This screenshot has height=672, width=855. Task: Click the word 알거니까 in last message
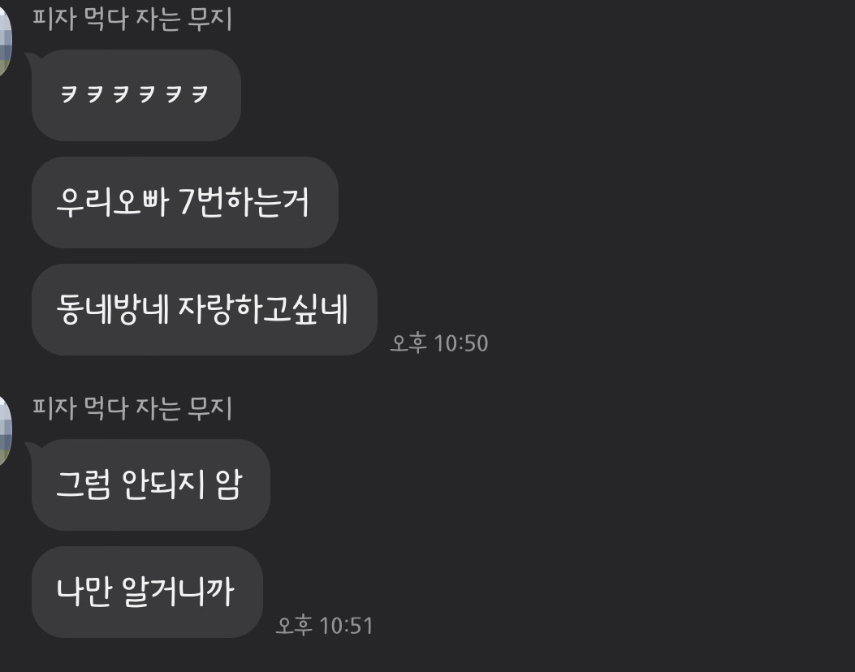(178, 592)
